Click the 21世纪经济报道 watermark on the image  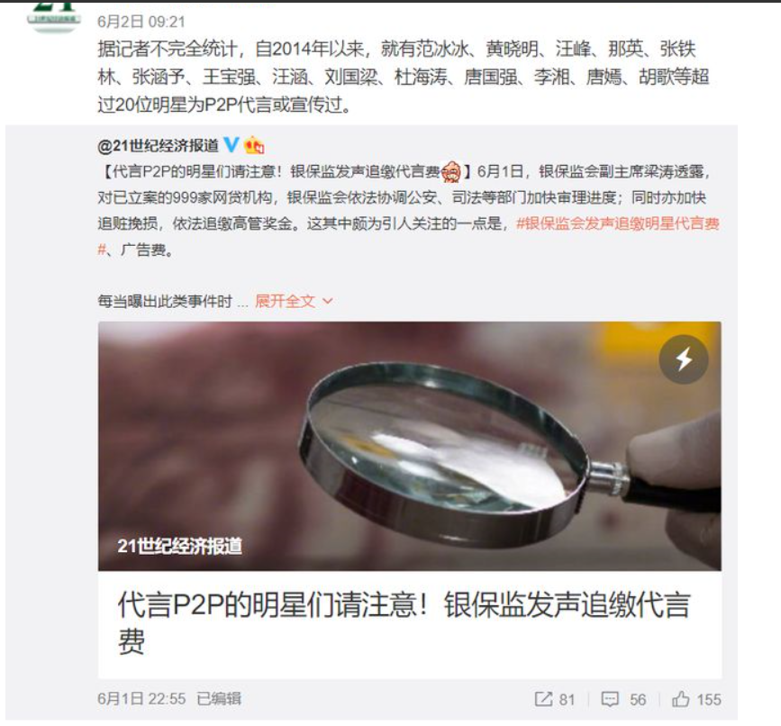(x=180, y=546)
